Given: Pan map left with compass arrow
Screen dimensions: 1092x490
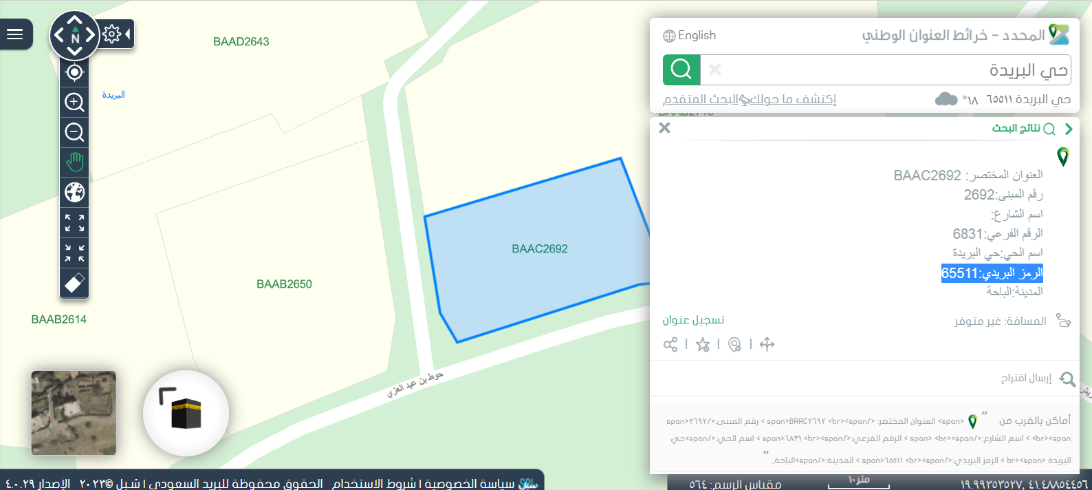Looking at the screenshot, I should [x=58, y=35].
